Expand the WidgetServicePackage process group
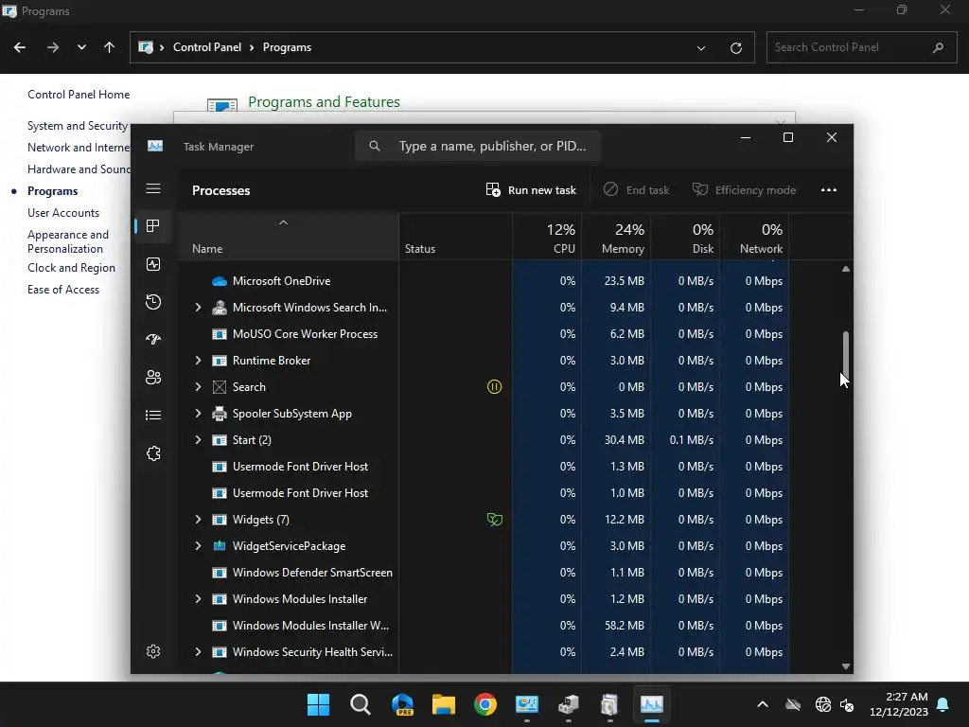The image size is (969, 727). [x=198, y=546]
